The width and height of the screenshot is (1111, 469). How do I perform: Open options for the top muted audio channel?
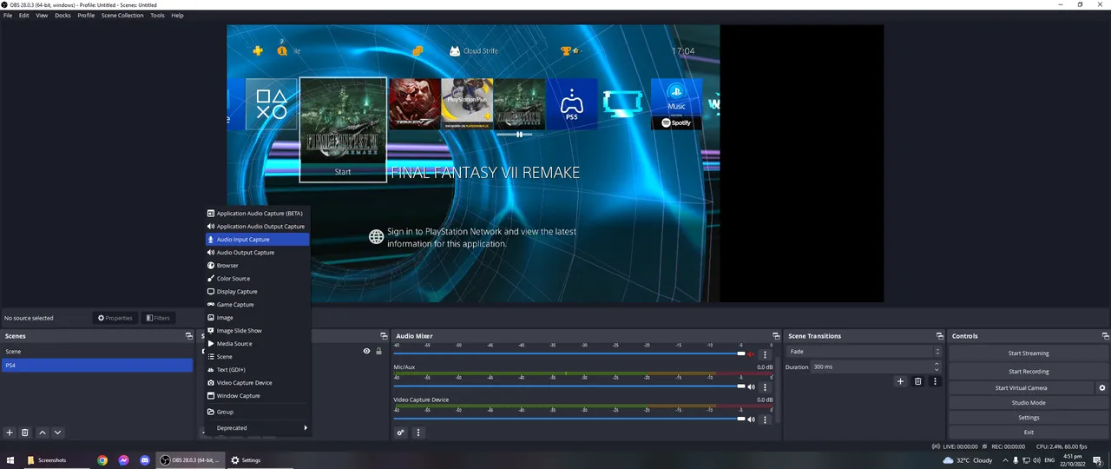tap(765, 354)
